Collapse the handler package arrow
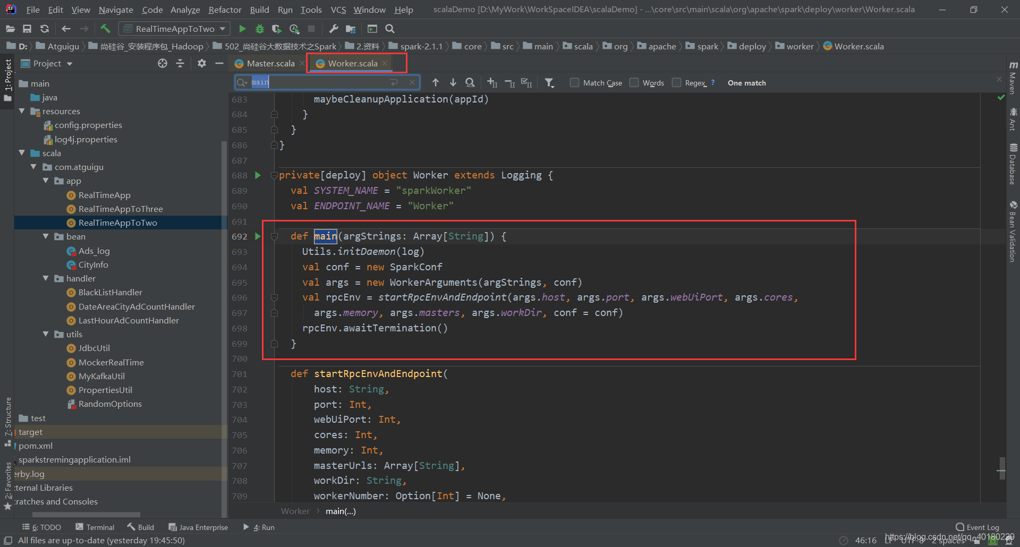The width and height of the screenshot is (1020, 547). point(46,278)
